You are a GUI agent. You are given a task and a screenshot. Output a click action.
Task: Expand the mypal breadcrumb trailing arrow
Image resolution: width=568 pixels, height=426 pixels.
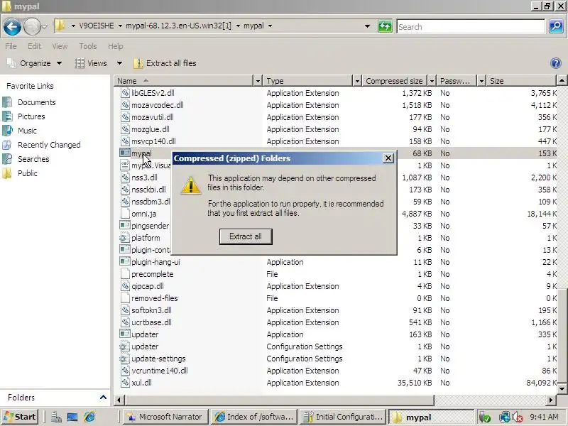[x=270, y=26]
